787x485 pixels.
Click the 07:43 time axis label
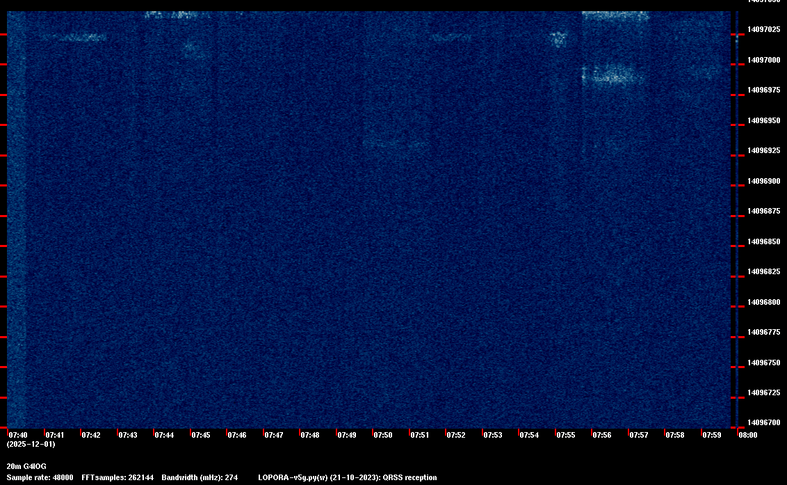pos(127,435)
